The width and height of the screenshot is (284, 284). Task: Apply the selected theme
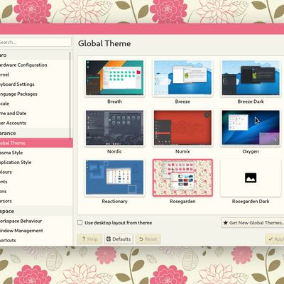coord(275,239)
